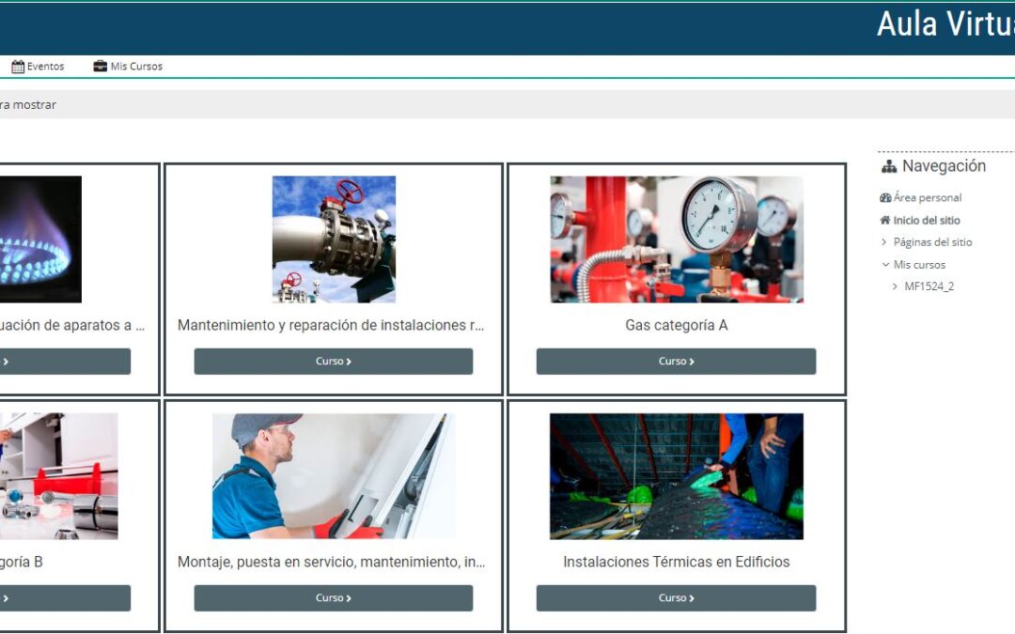The width and height of the screenshot is (1015, 634).
Task: Click the sitemap icon next to Navegación
Action: coord(889,166)
